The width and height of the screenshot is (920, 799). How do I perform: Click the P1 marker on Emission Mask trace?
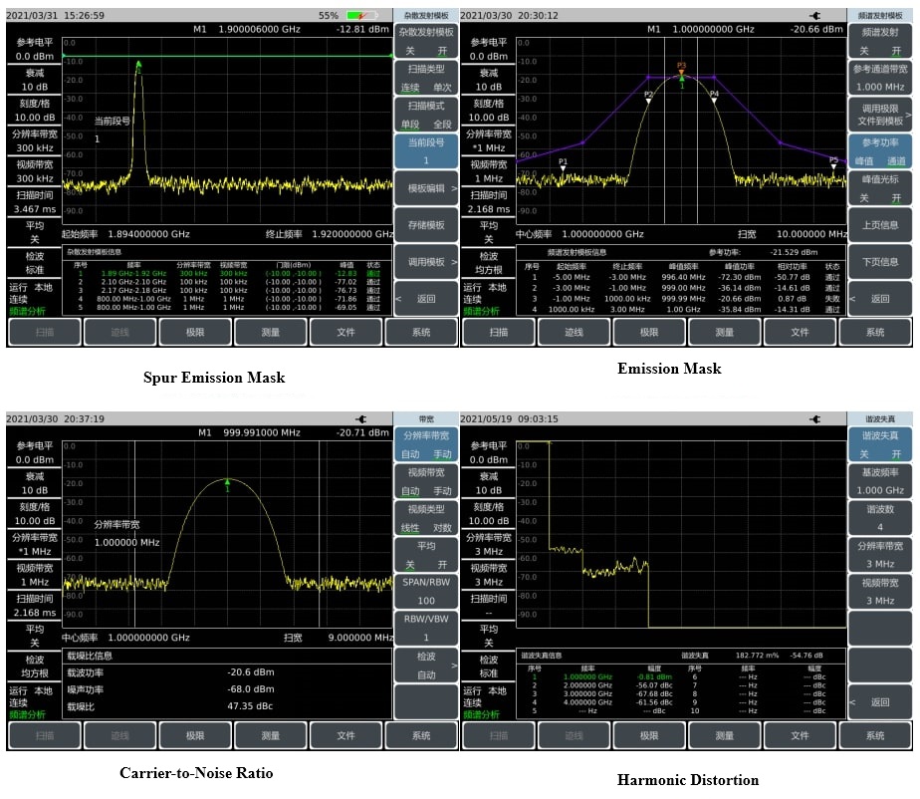pyautogui.click(x=563, y=166)
